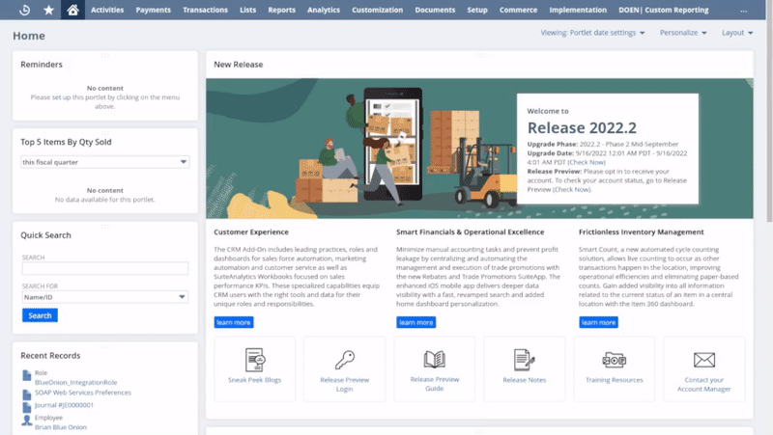
Task: Open the Shortcuts star icon
Action: [x=48, y=10]
